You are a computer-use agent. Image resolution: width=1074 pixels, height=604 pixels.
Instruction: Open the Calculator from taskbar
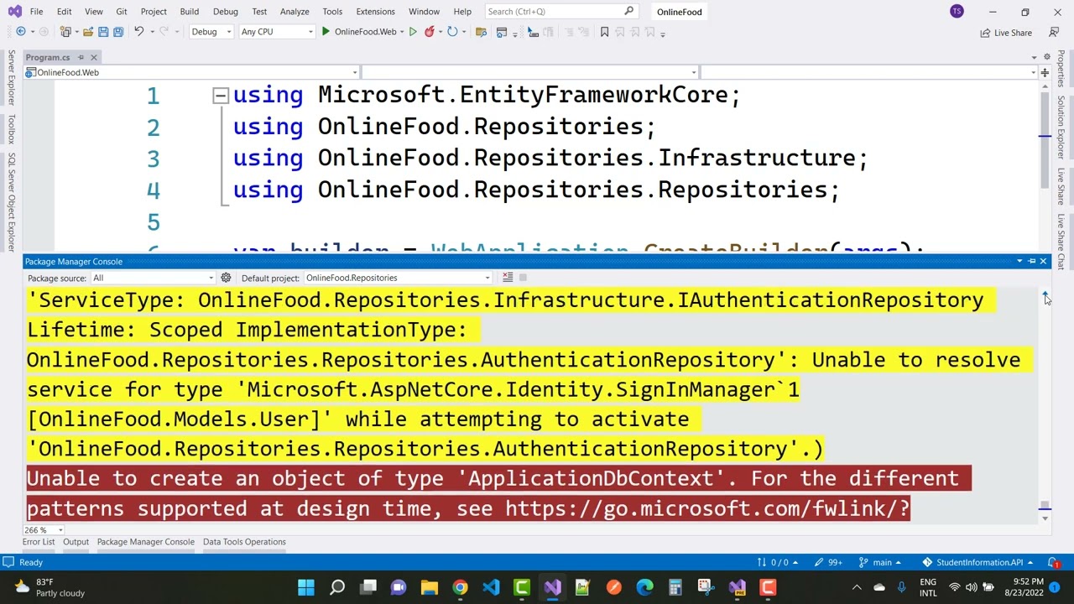675,587
